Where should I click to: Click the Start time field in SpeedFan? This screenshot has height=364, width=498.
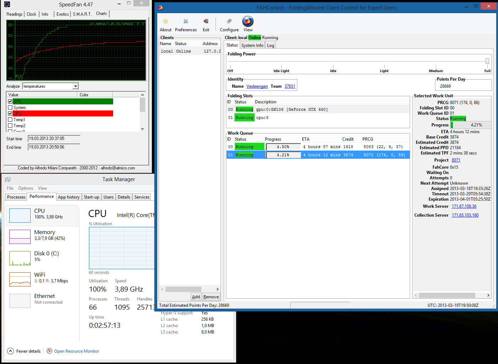pyautogui.click(x=54, y=138)
